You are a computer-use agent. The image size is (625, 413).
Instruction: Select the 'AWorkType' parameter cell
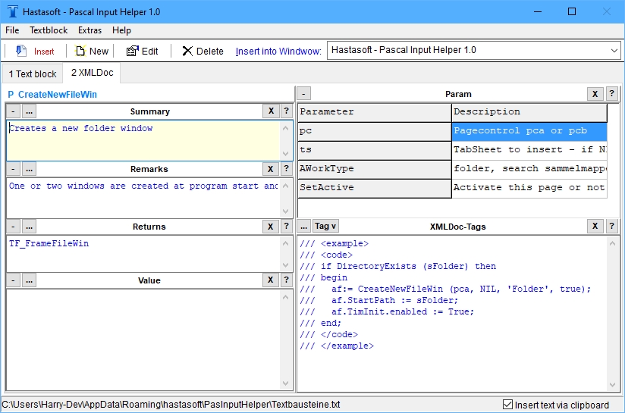(374, 169)
